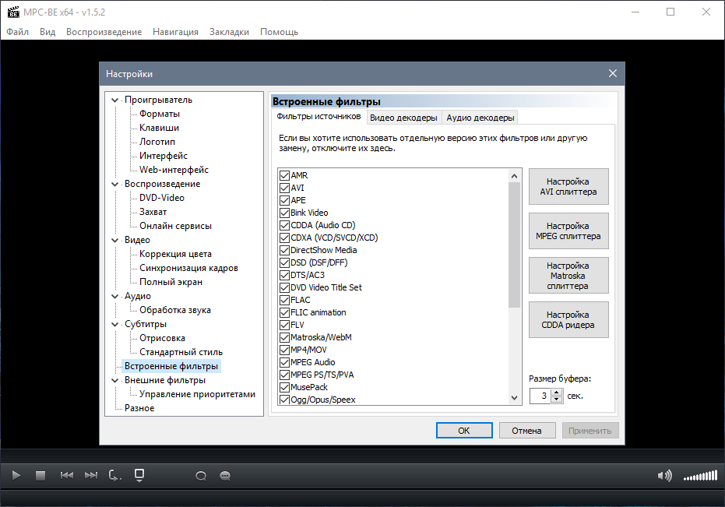Switch to the Видео декодеры tab
The width and height of the screenshot is (725, 507).
[x=403, y=118]
